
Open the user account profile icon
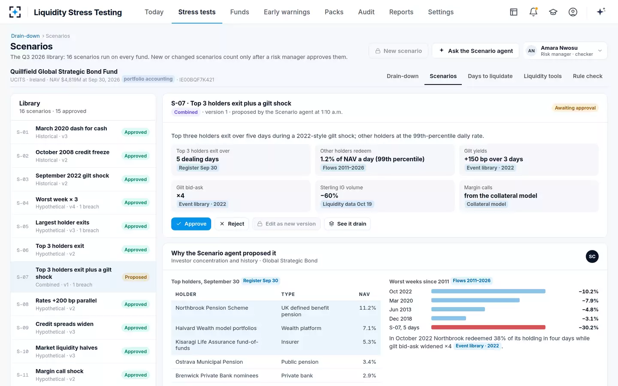573,12
